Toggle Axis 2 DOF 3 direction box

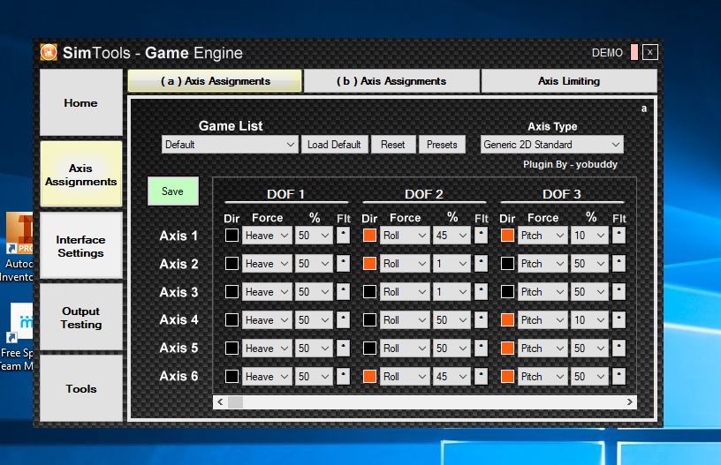[x=507, y=264]
